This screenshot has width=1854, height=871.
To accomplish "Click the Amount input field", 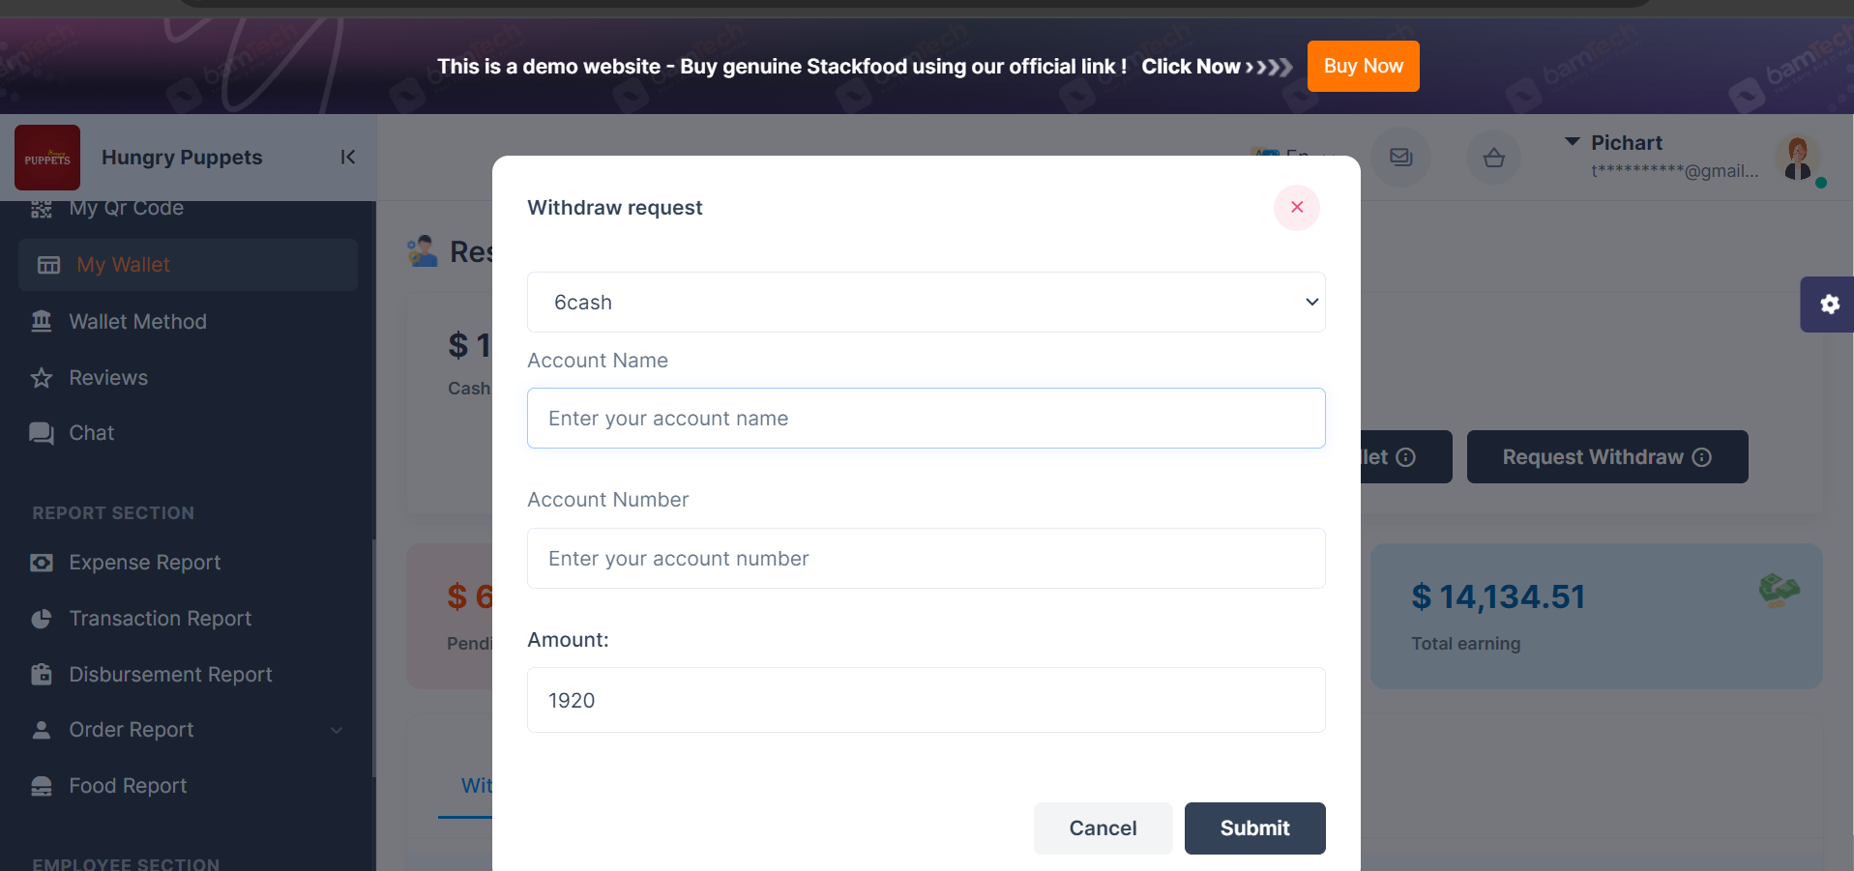I will [926, 700].
